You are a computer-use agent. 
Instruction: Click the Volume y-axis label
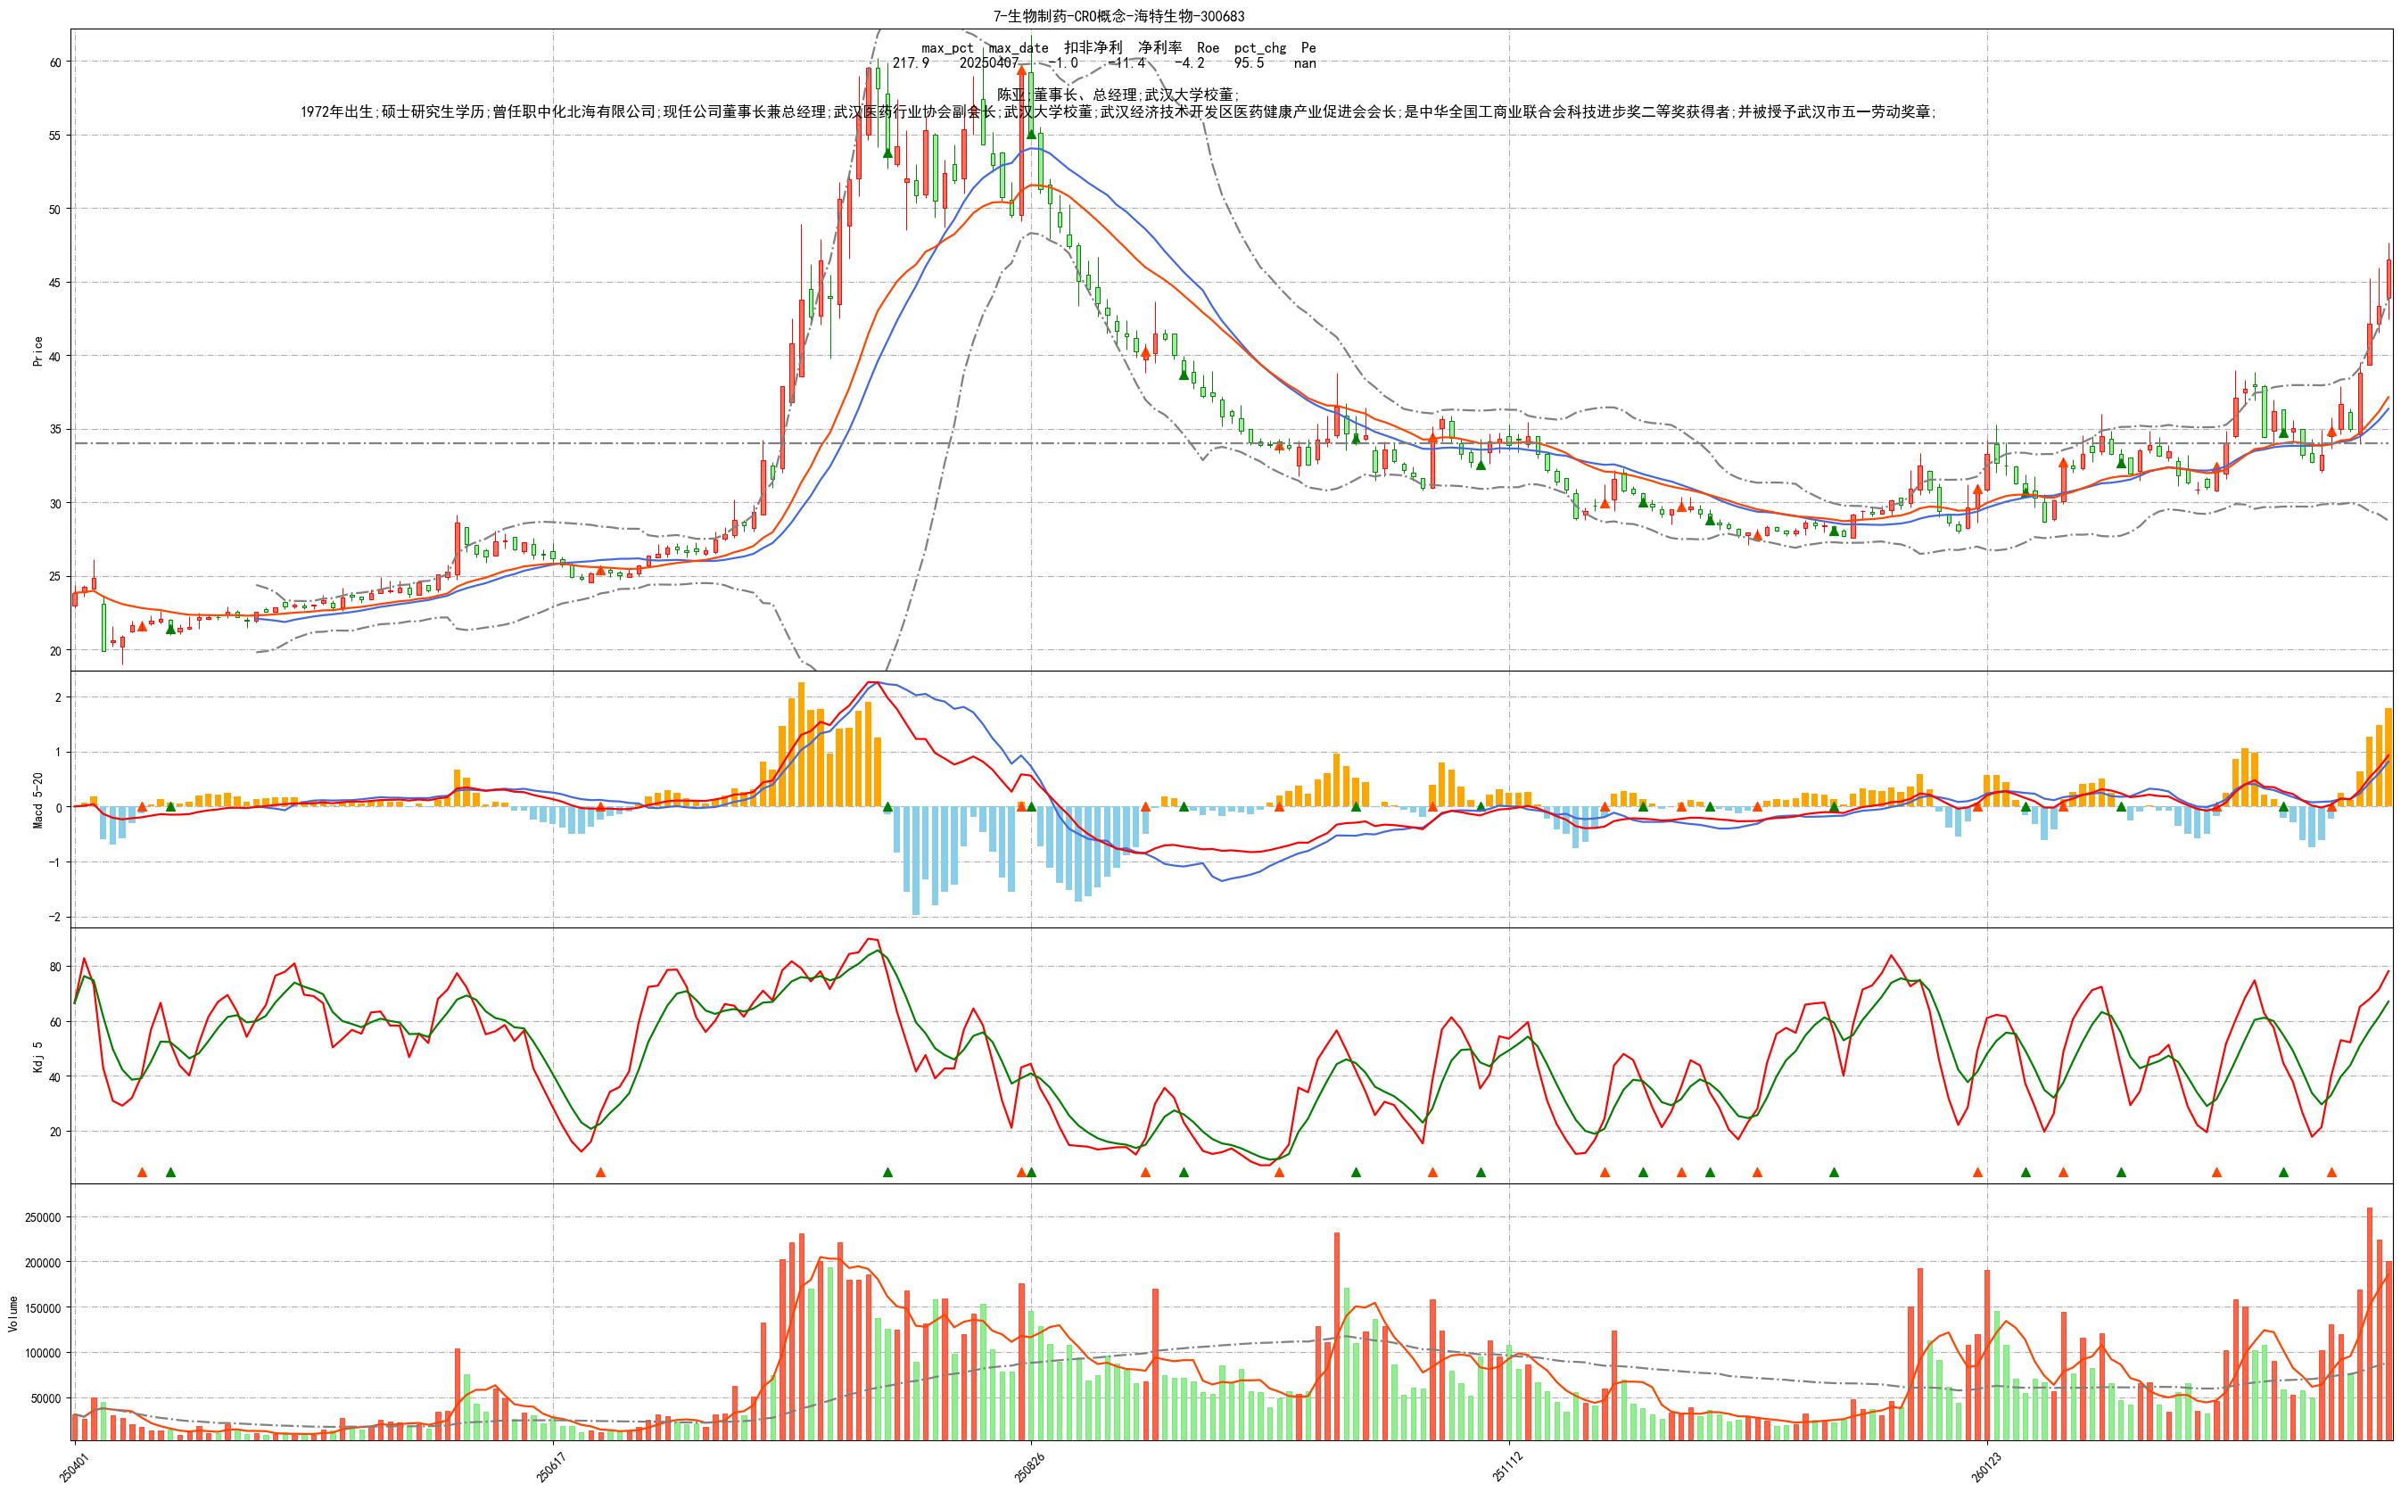click(x=13, y=1314)
